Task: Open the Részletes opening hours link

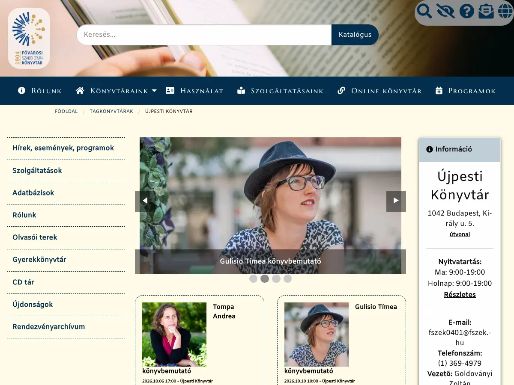Action: tap(460, 295)
